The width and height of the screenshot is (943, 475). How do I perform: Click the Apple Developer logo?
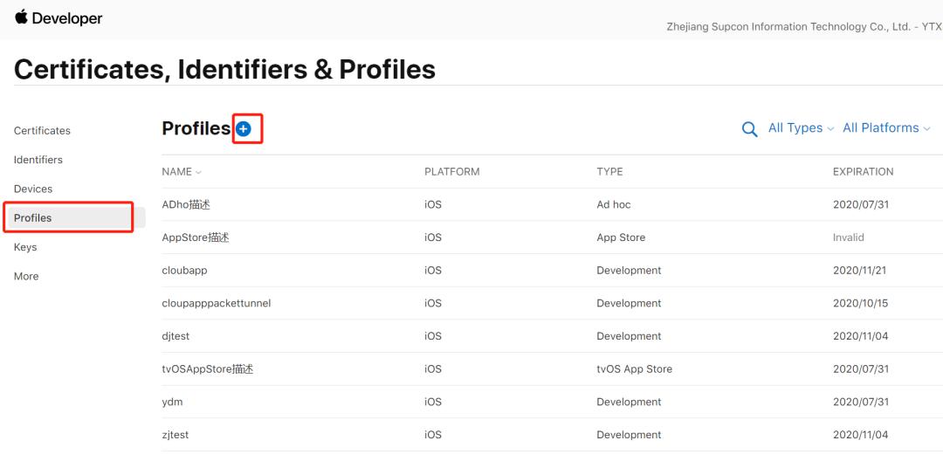click(59, 17)
